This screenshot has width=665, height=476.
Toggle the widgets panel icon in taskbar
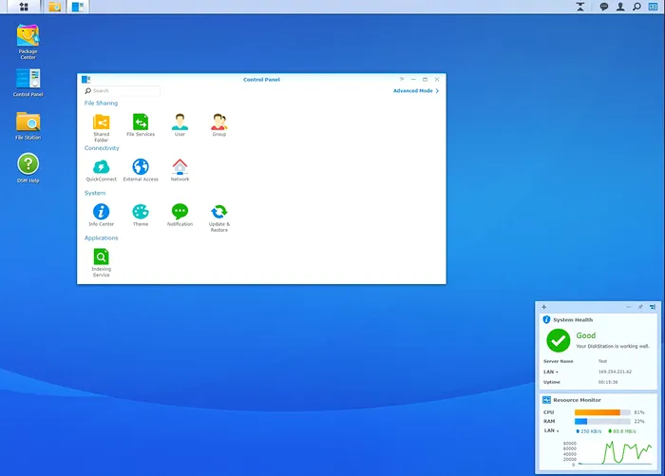tap(654, 7)
